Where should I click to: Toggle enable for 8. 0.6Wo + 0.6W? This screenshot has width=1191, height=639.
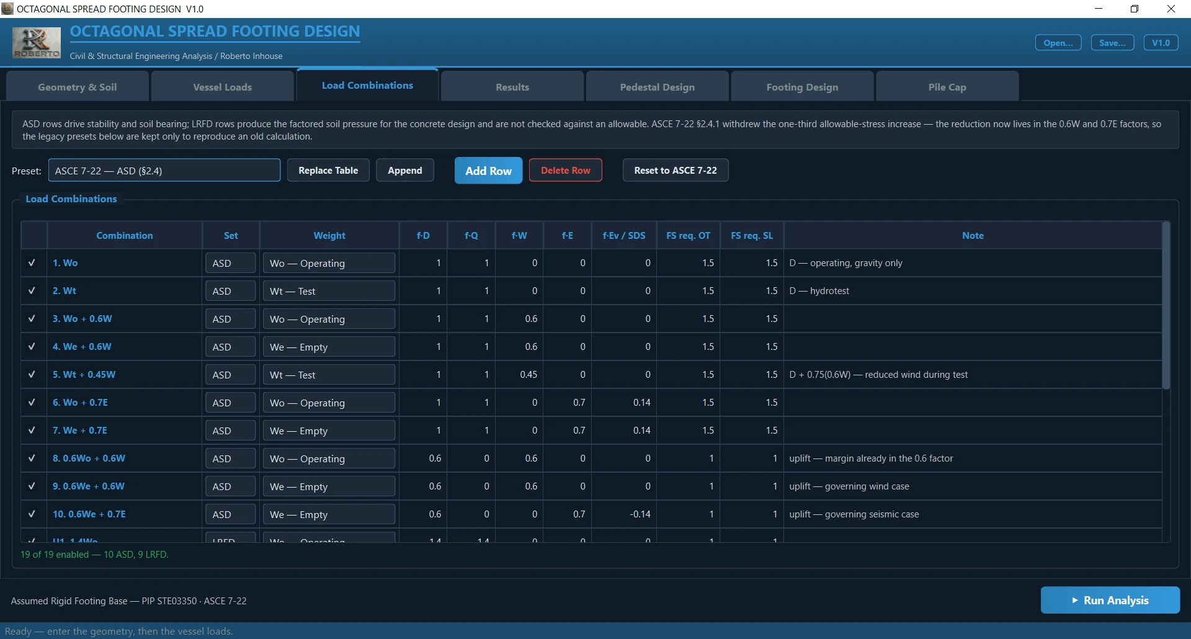pyautogui.click(x=32, y=458)
